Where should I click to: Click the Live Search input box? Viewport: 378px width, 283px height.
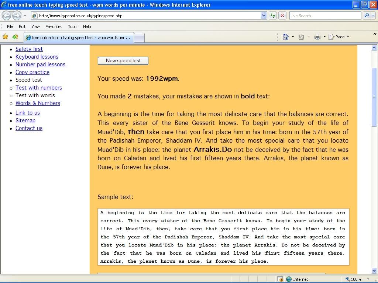pos(325,16)
